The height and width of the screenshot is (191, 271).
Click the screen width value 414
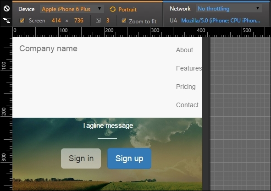tap(56, 21)
